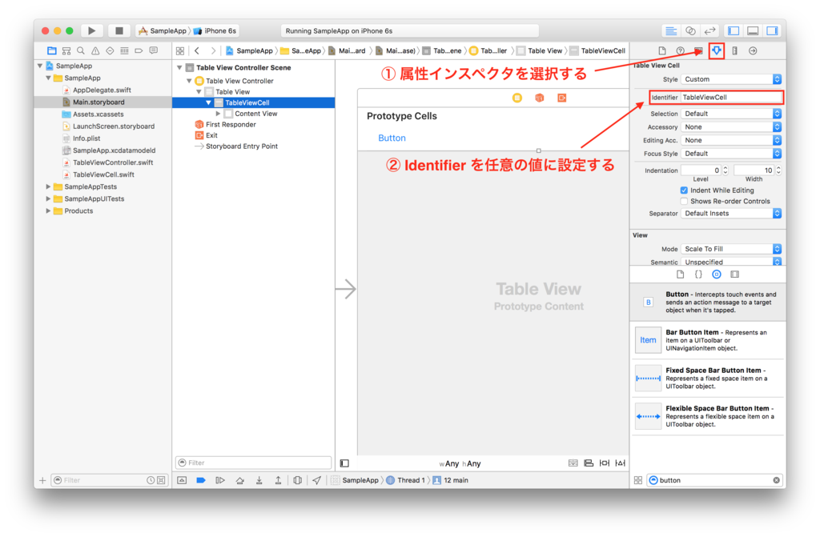Viewport: 820px width, 537px height.
Task: Open the Issue navigator
Action: pyautogui.click(x=95, y=50)
